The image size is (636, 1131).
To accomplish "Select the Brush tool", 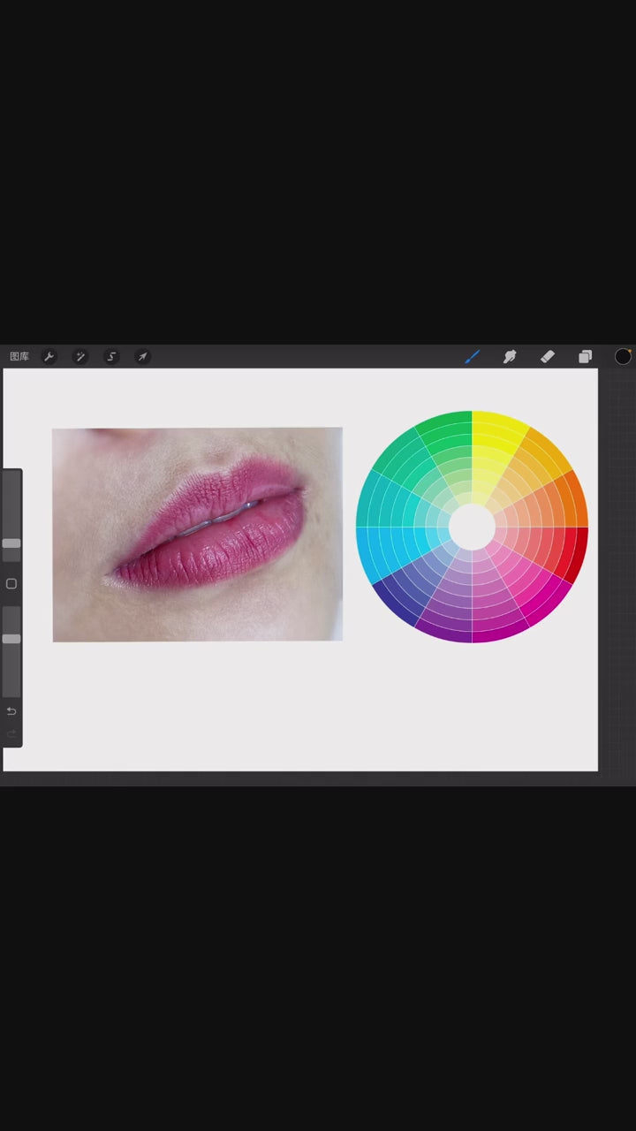I will (x=473, y=357).
